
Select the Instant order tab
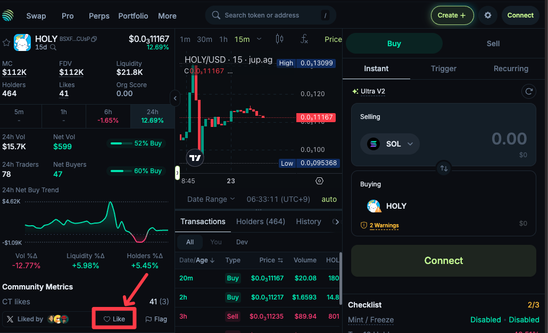pyautogui.click(x=376, y=69)
